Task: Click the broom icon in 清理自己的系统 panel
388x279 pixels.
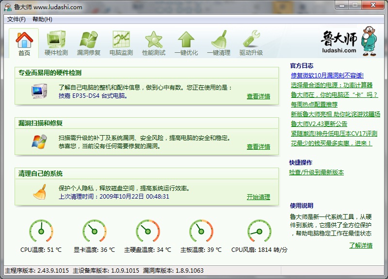Action: pyautogui.click(x=40, y=192)
